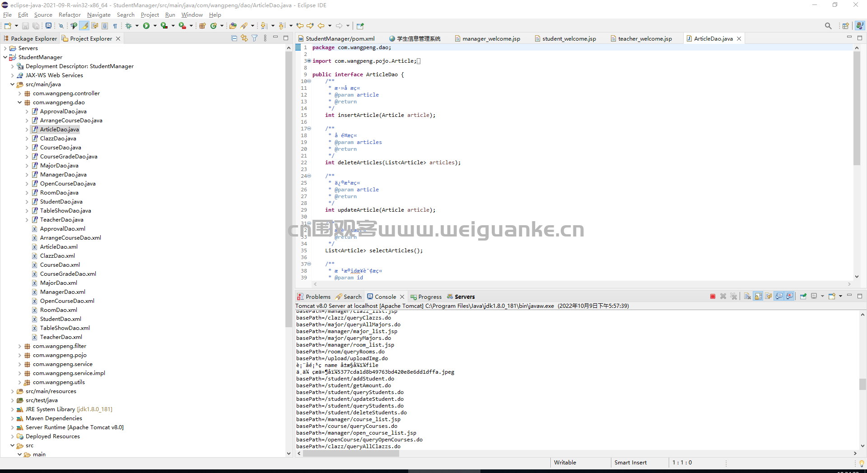
Task: Click the Pin Console icon
Action: pos(803,297)
